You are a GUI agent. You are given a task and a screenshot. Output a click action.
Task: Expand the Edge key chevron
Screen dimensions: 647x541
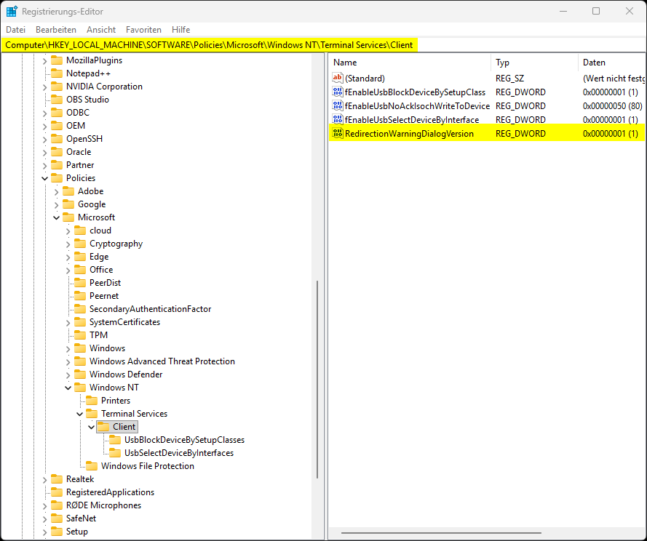coord(68,257)
